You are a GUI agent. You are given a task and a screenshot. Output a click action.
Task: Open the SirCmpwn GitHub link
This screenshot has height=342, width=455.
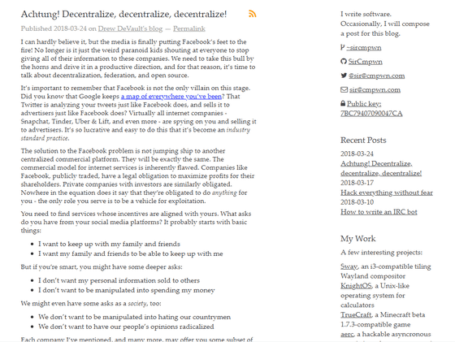coord(366,62)
